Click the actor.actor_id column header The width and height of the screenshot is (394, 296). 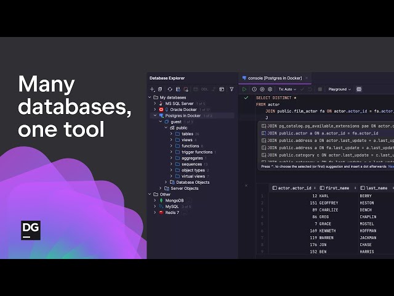(x=294, y=188)
